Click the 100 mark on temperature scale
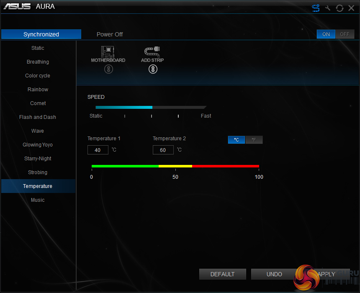Viewport: 360px width, 293px height. pyautogui.click(x=259, y=177)
